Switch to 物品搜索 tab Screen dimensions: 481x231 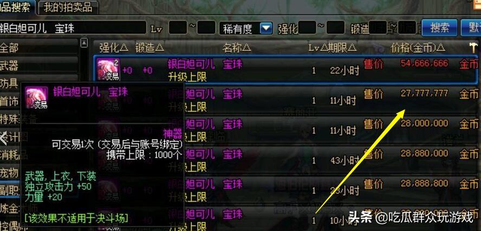tap(17, 8)
